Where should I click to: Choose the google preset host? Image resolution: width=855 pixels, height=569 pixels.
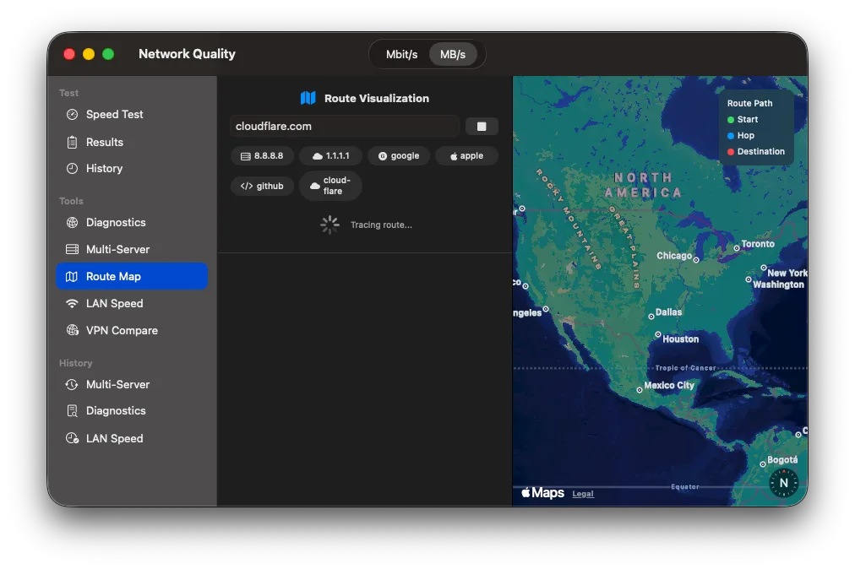pyautogui.click(x=399, y=156)
